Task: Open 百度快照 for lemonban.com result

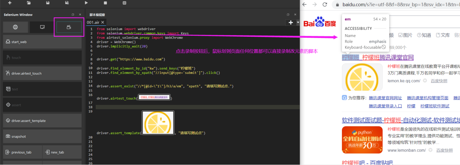Action: [444, 150]
